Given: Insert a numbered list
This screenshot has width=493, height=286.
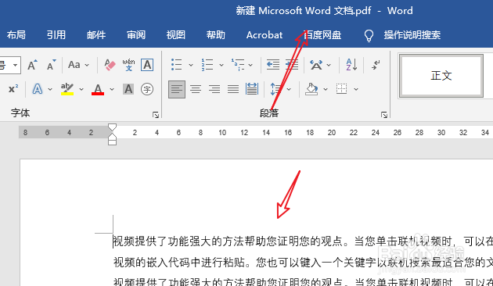Looking at the screenshot, I should coord(207,65).
